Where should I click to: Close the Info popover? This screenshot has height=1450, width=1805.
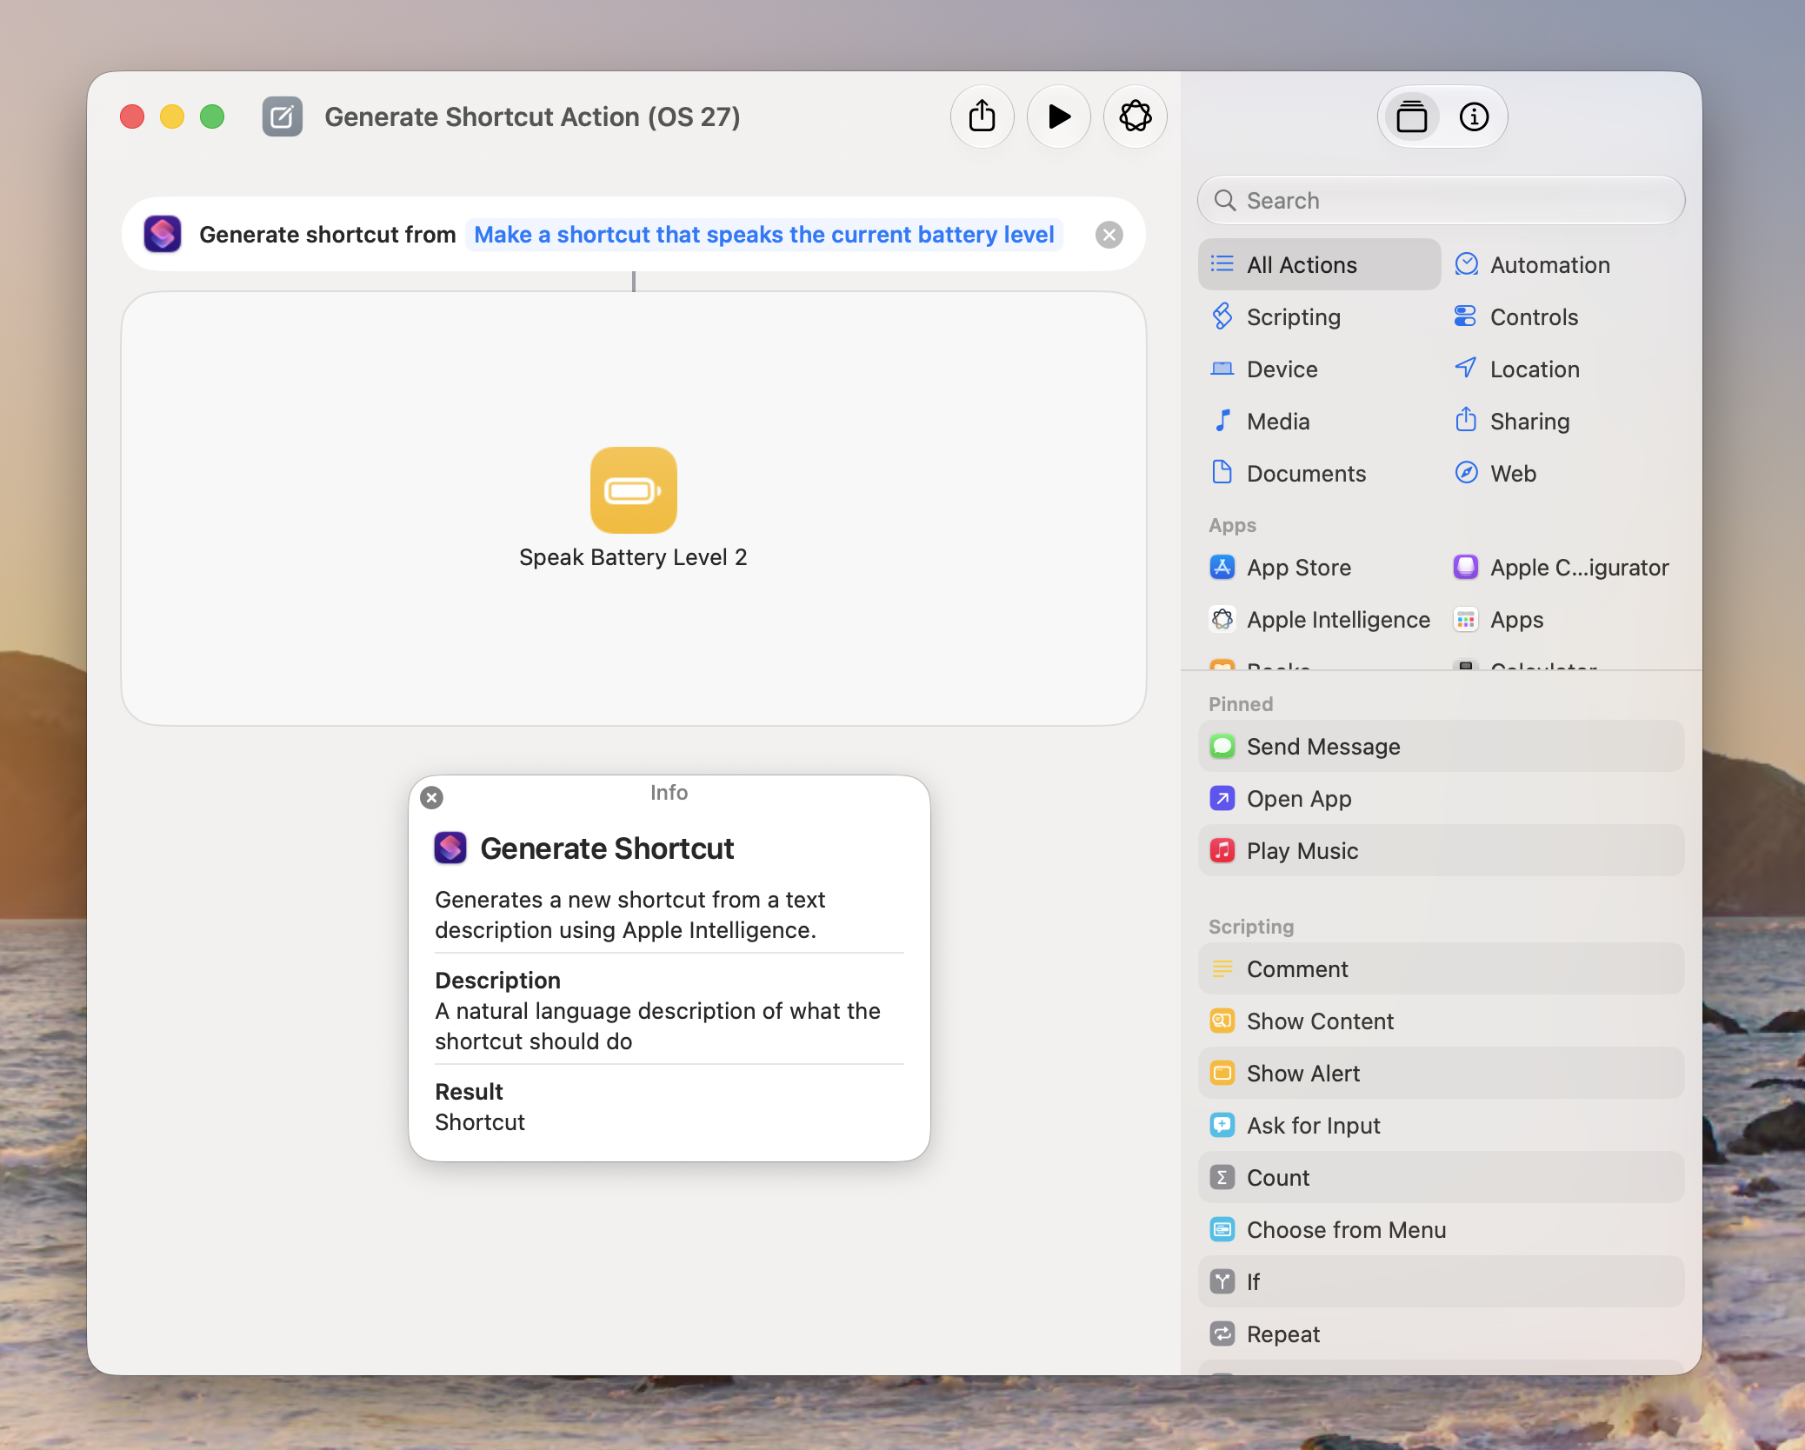point(431,797)
